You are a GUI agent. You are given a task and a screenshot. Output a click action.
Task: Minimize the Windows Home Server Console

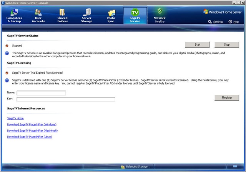234,3
